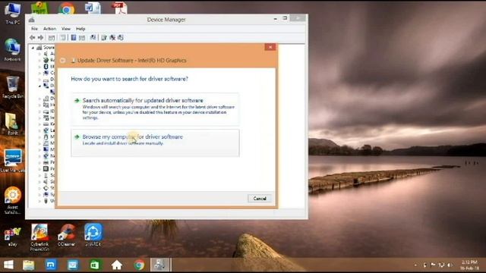Open the Avast SafeZone desktop shortcut
Image resolution: width=486 pixels, height=273 pixels.
pos(12,200)
